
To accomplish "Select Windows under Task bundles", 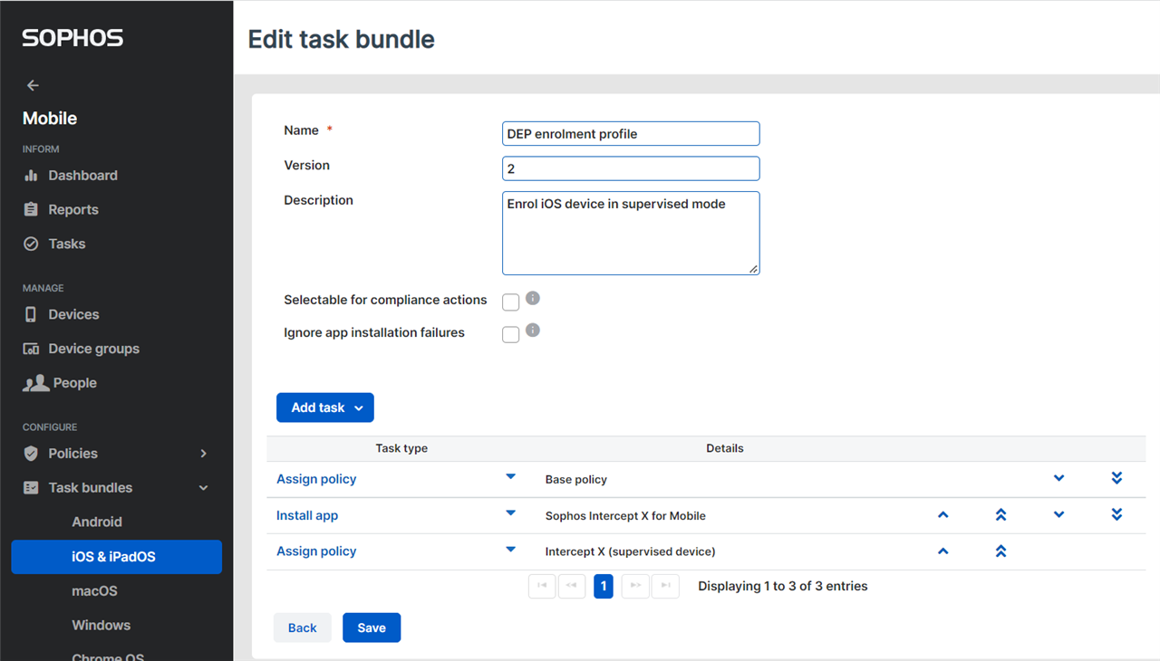I will [x=101, y=626].
